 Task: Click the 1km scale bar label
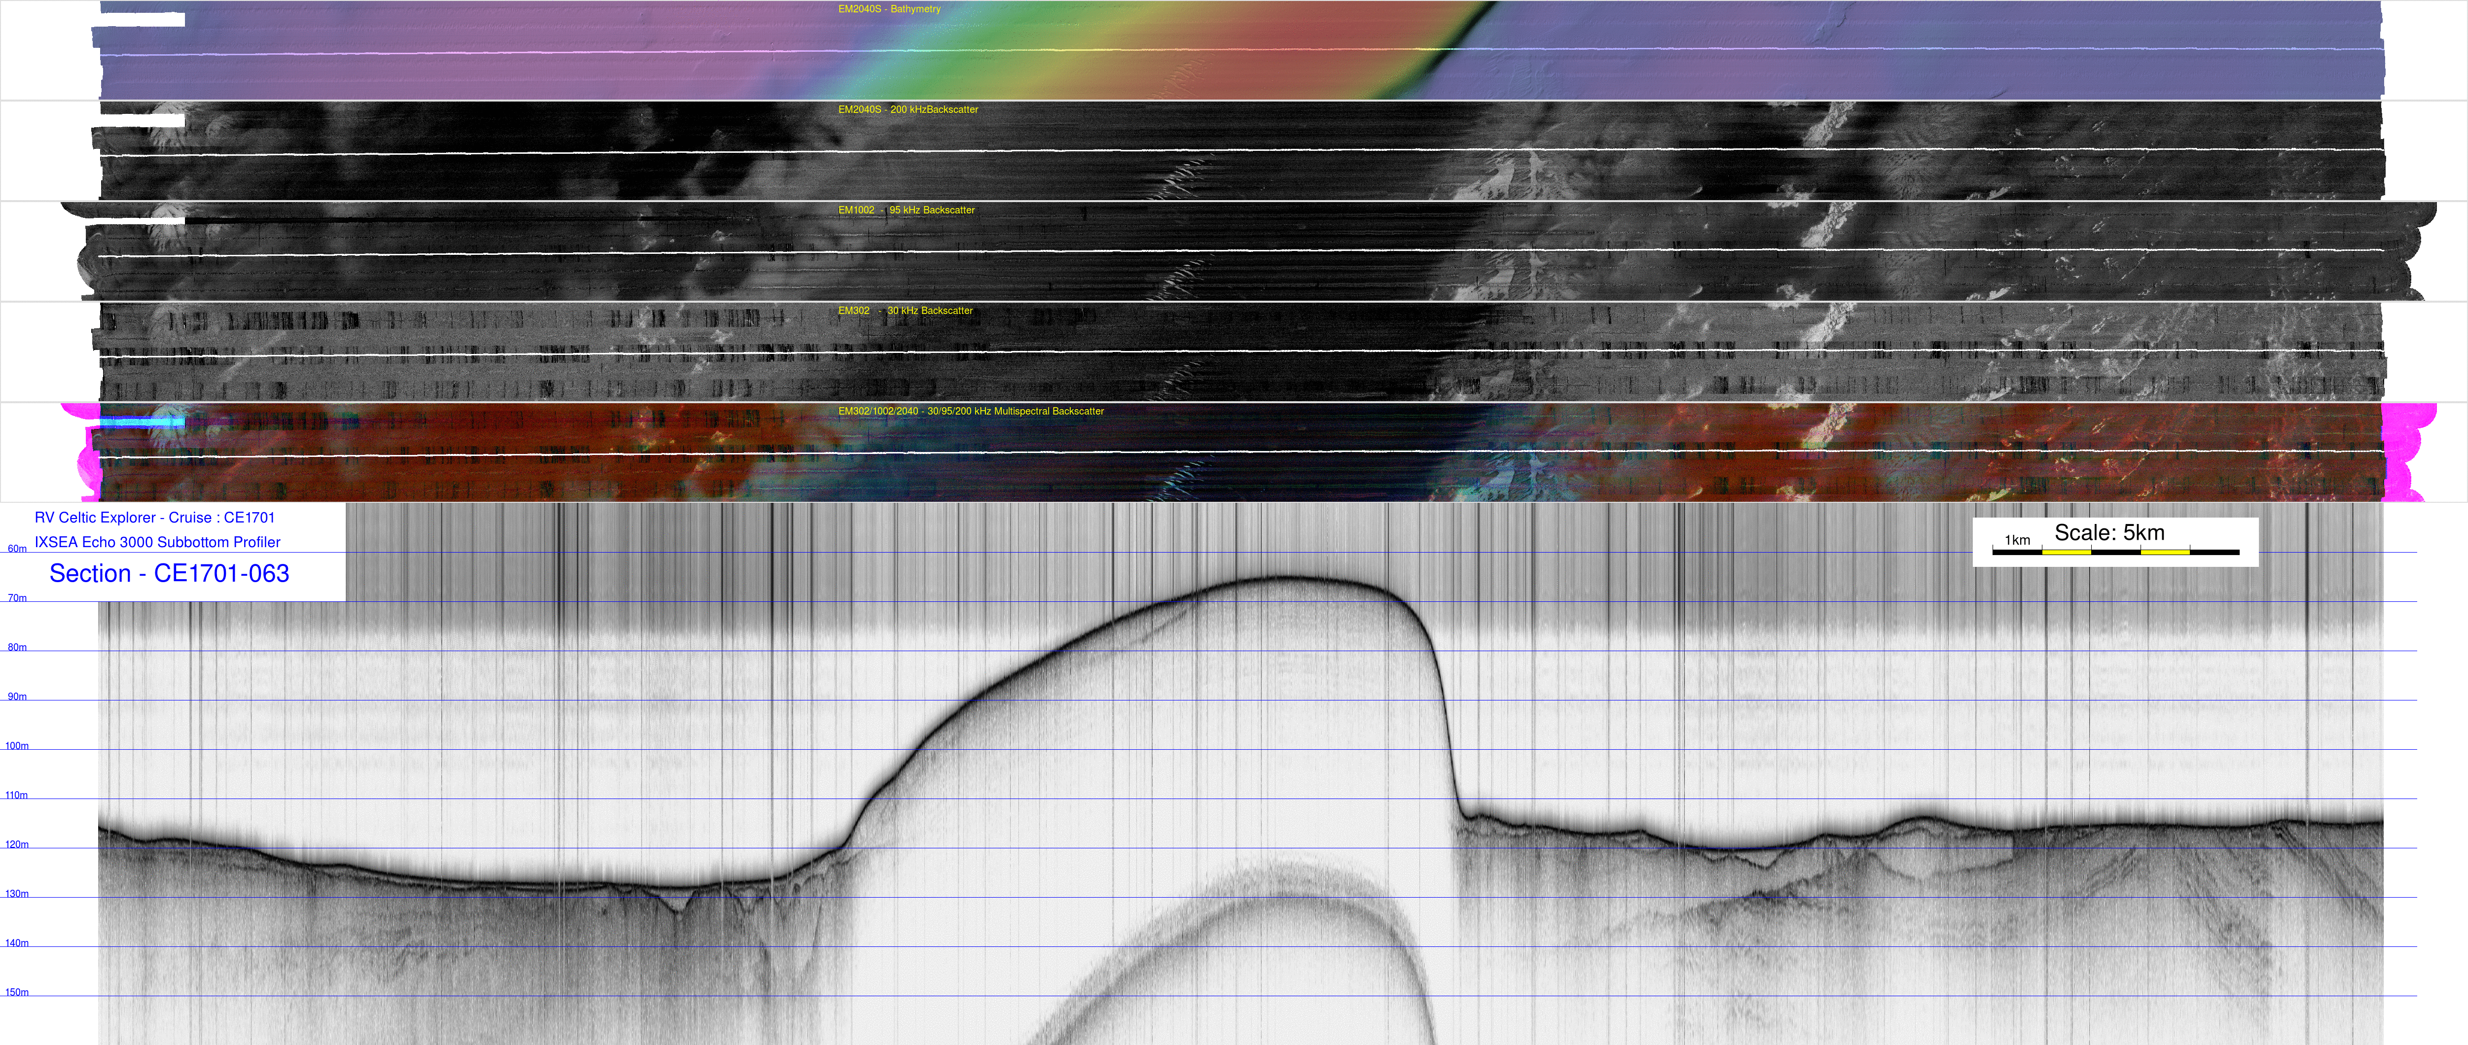[x=2017, y=540]
